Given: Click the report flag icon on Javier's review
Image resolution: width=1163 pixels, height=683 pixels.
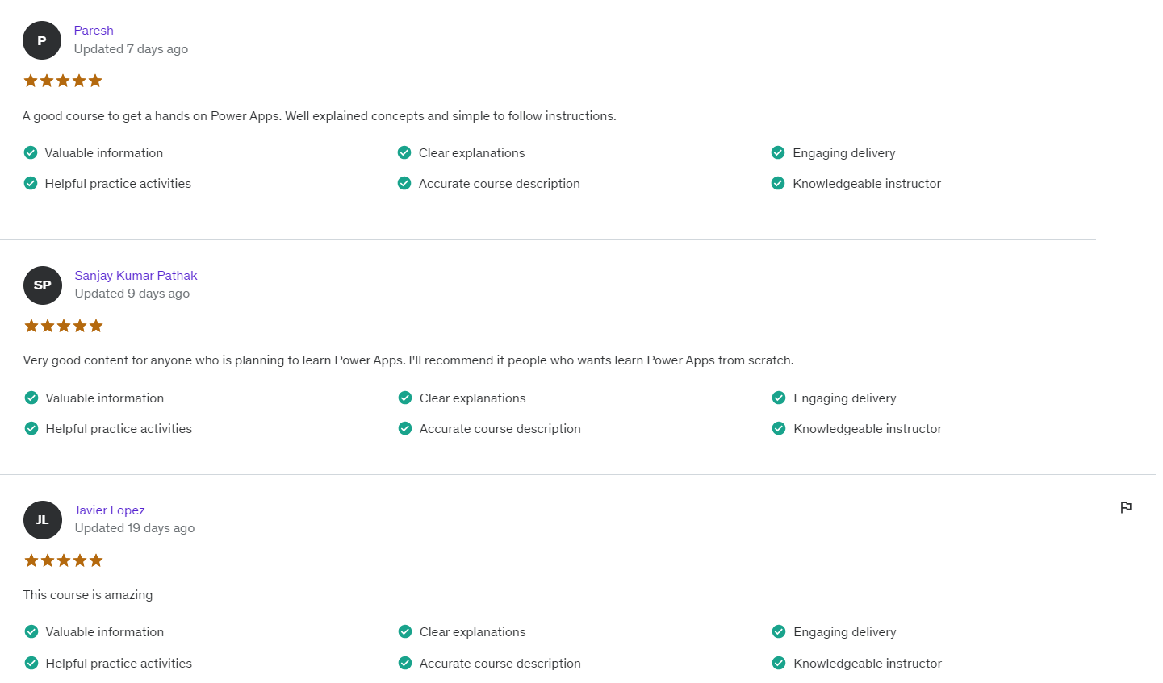Looking at the screenshot, I should (x=1126, y=507).
